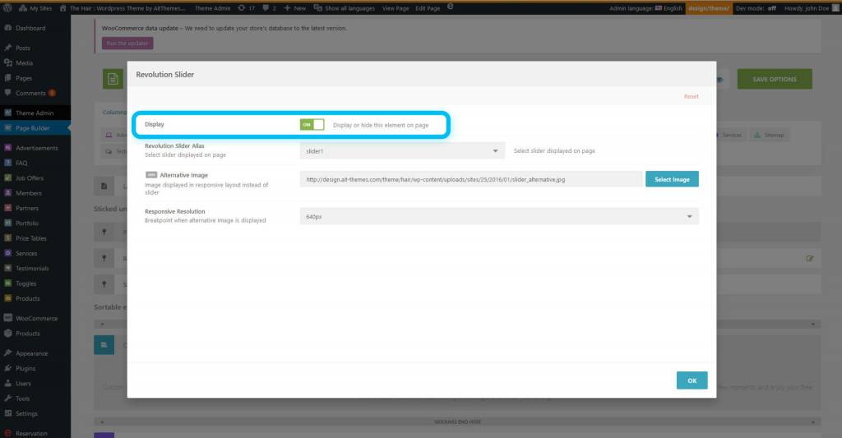This screenshot has width=842, height=438.
Task: Open Toggles in the sidebar
Action: pyautogui.click(x=25, y=283)
